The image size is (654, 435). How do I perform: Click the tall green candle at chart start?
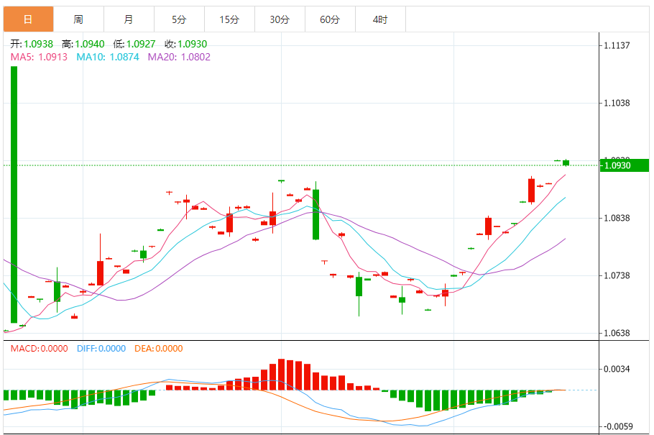(x=14, y=195)
